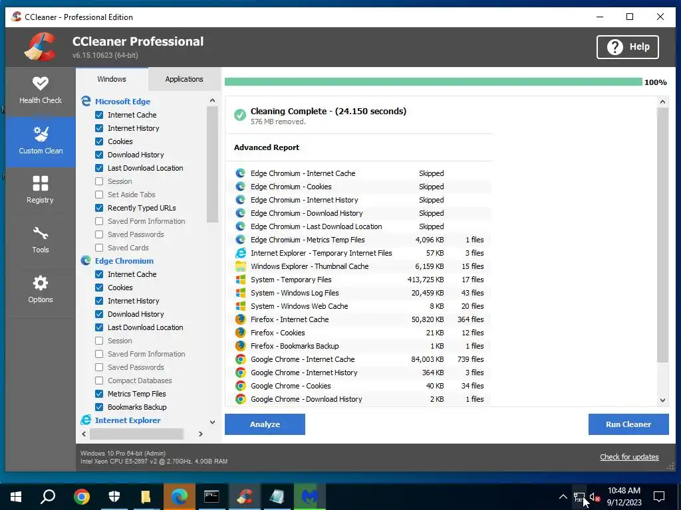Enable Microsoft Edge Set Aside Tabs
The height and width of the screenshot is (510, 681).
pyautogui.click(x=99, y=195)
